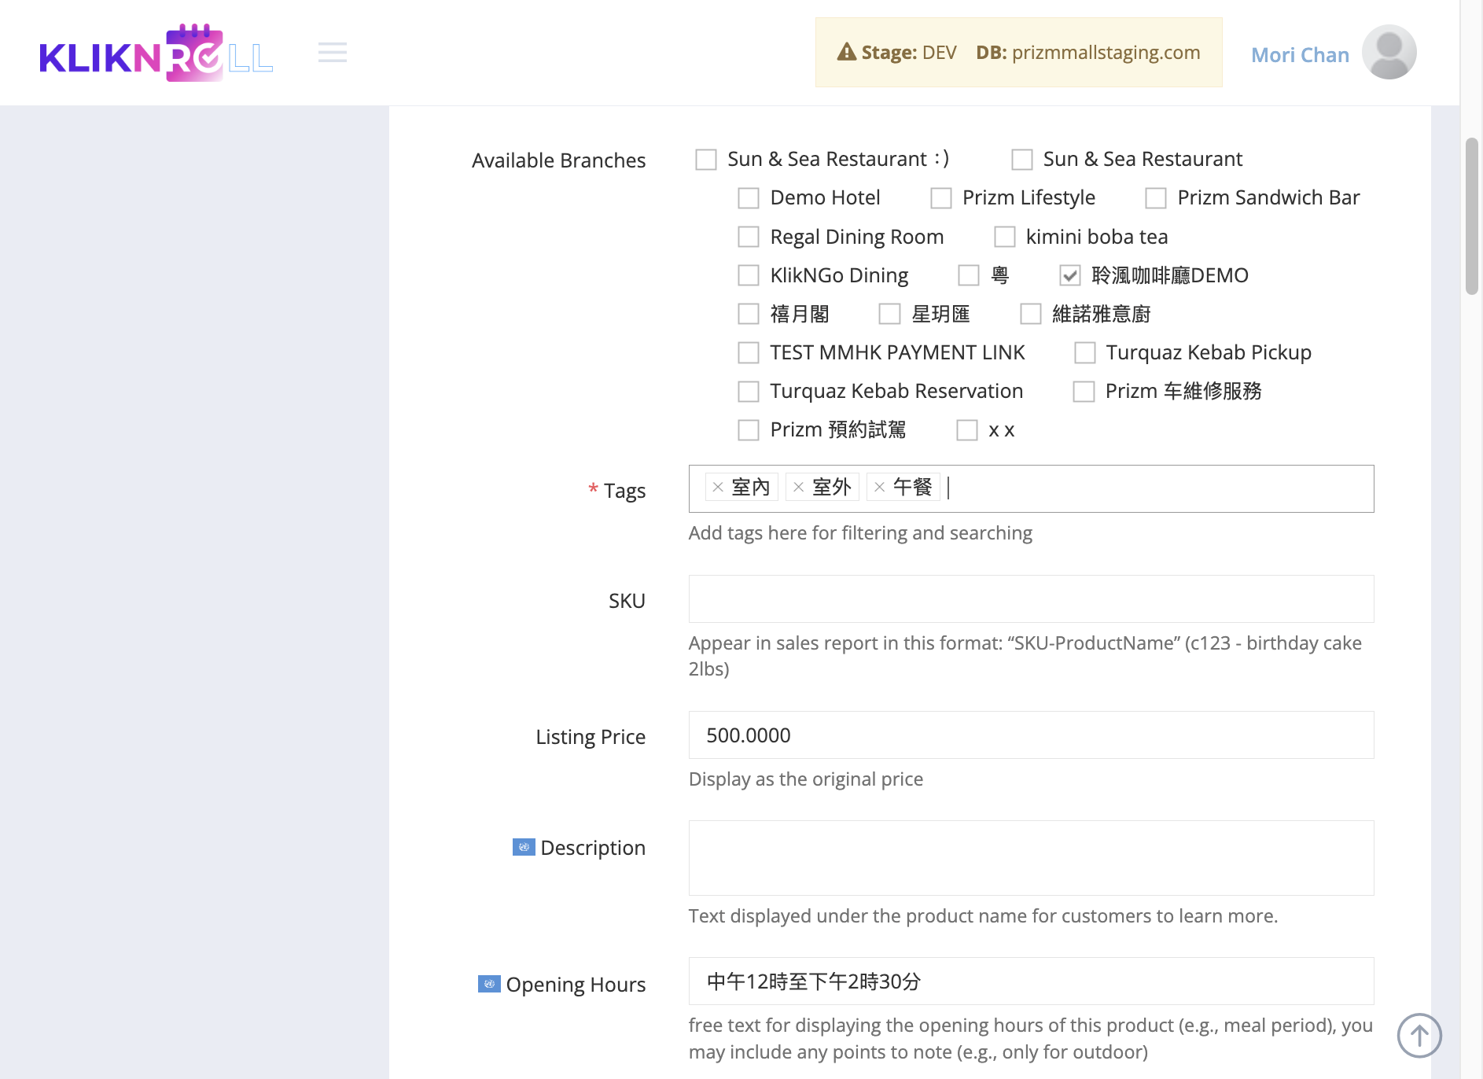Toggle Prizm Lifestyle checkbox
Image resolution: width=1483 pixels, height=1079 pixels.
point(941,198)
